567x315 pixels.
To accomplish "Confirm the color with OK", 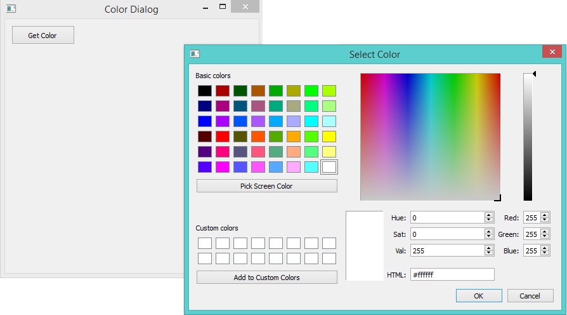I will 478,296.
